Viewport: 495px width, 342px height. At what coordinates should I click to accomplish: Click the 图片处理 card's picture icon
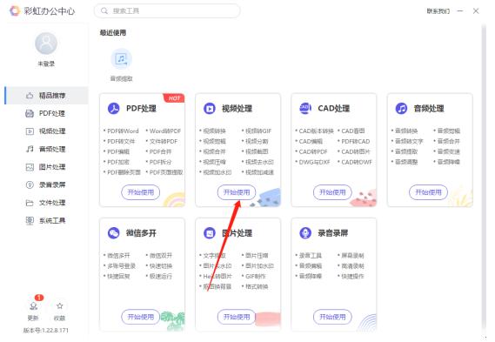[210, 233]
